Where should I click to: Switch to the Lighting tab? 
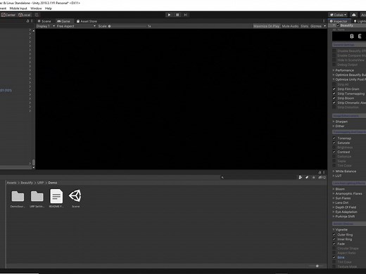tap(360, 21)
